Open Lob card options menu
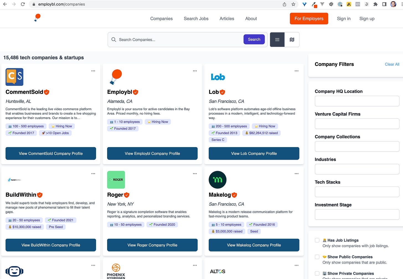Viewport: 403px width, 279px height. point(296,71)
